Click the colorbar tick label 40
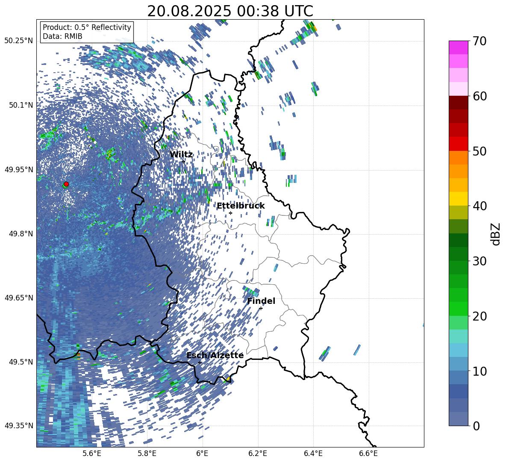 480,206
